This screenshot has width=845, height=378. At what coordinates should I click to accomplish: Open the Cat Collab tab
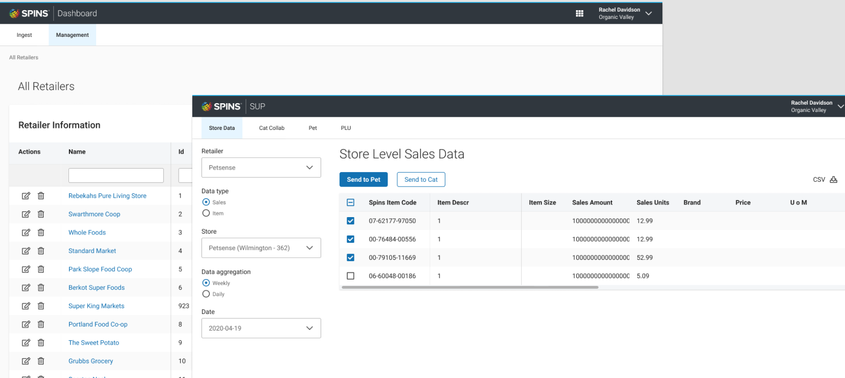pyautogui.click(x=272, y=128)
